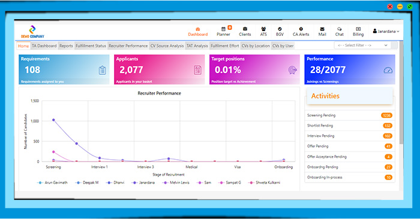This screenshot has height=219, width=420.
Task: Open the Applicants 2,077 card
Action: coord(160,69)
